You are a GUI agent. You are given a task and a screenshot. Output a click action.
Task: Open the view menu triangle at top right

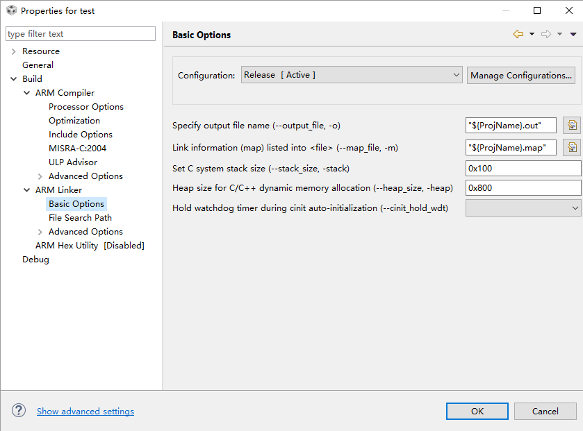573,34
